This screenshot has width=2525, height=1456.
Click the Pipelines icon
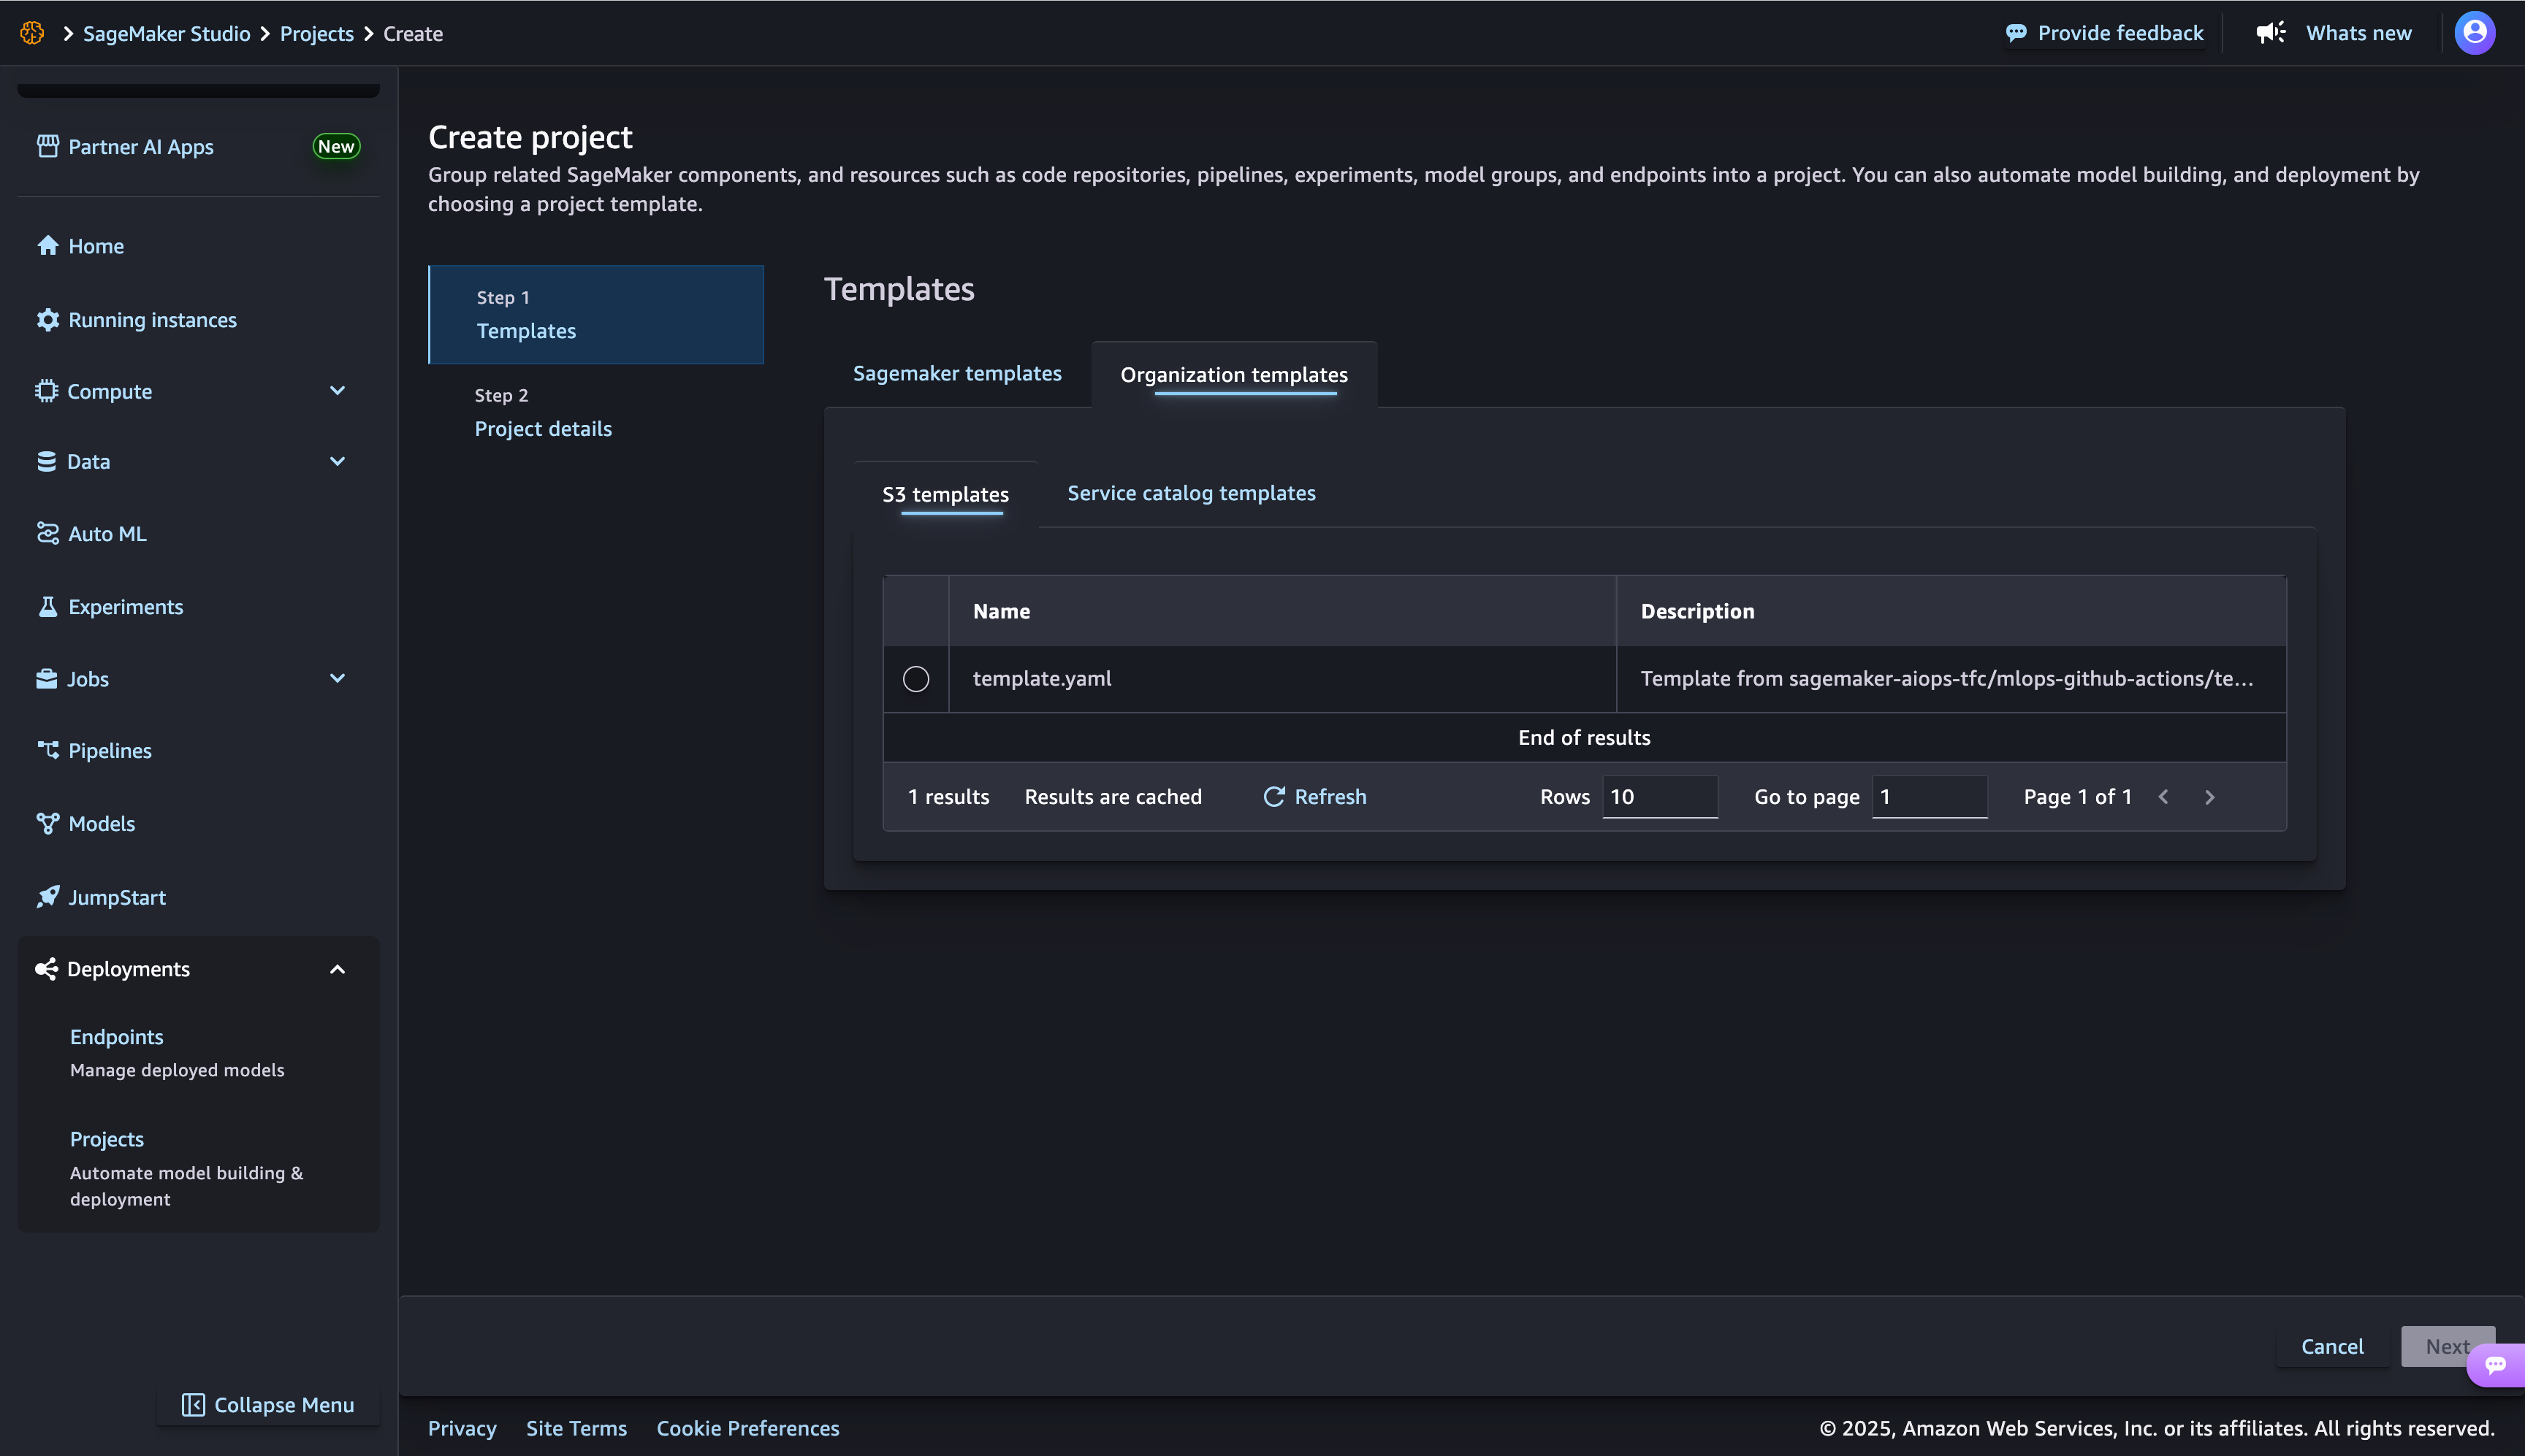click(x=47, y=750)
